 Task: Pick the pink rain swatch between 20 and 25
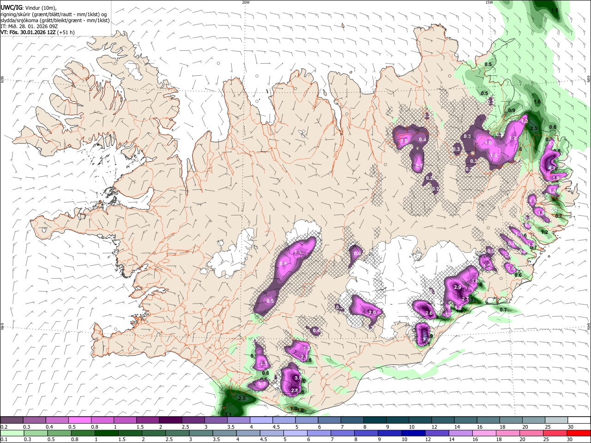[x=531, y=433]
